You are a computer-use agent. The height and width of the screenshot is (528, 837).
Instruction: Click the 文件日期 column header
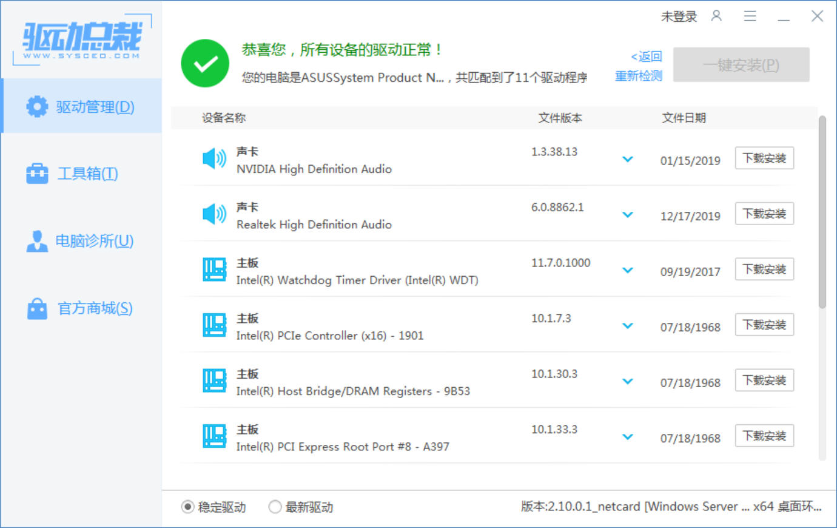pos(684,118)
